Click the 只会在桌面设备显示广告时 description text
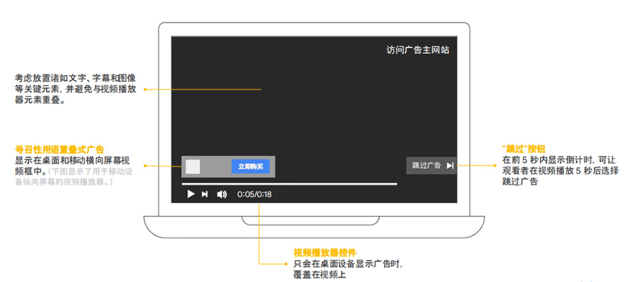The image size is (636, 282). coord(347,264)
